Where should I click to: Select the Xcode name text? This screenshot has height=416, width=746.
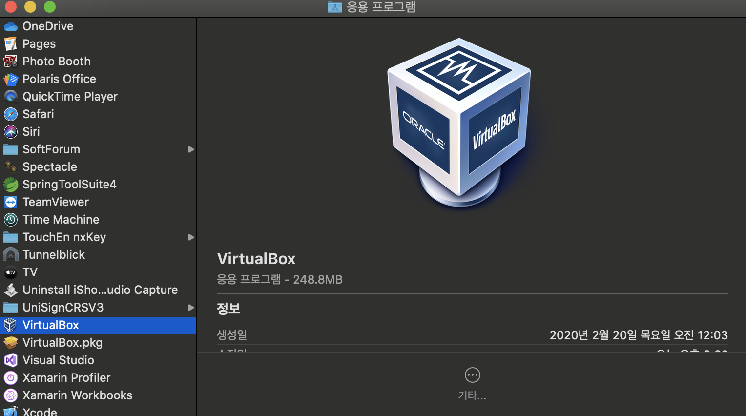(x=40, y=412)
